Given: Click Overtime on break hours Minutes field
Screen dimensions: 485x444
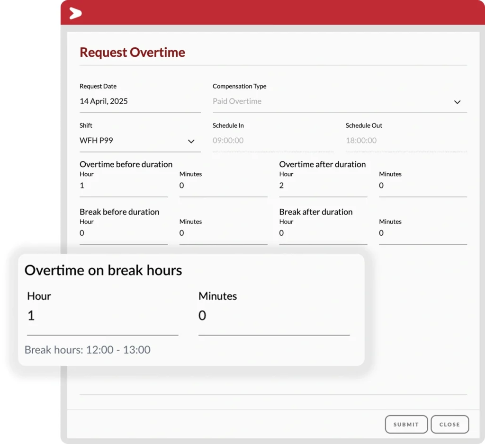Looking at the screenshot, I should pyautogui.click(x=273, y=316).
